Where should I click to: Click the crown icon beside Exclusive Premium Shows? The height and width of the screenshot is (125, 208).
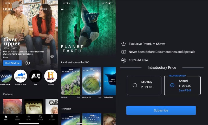(x=124, y=44)
